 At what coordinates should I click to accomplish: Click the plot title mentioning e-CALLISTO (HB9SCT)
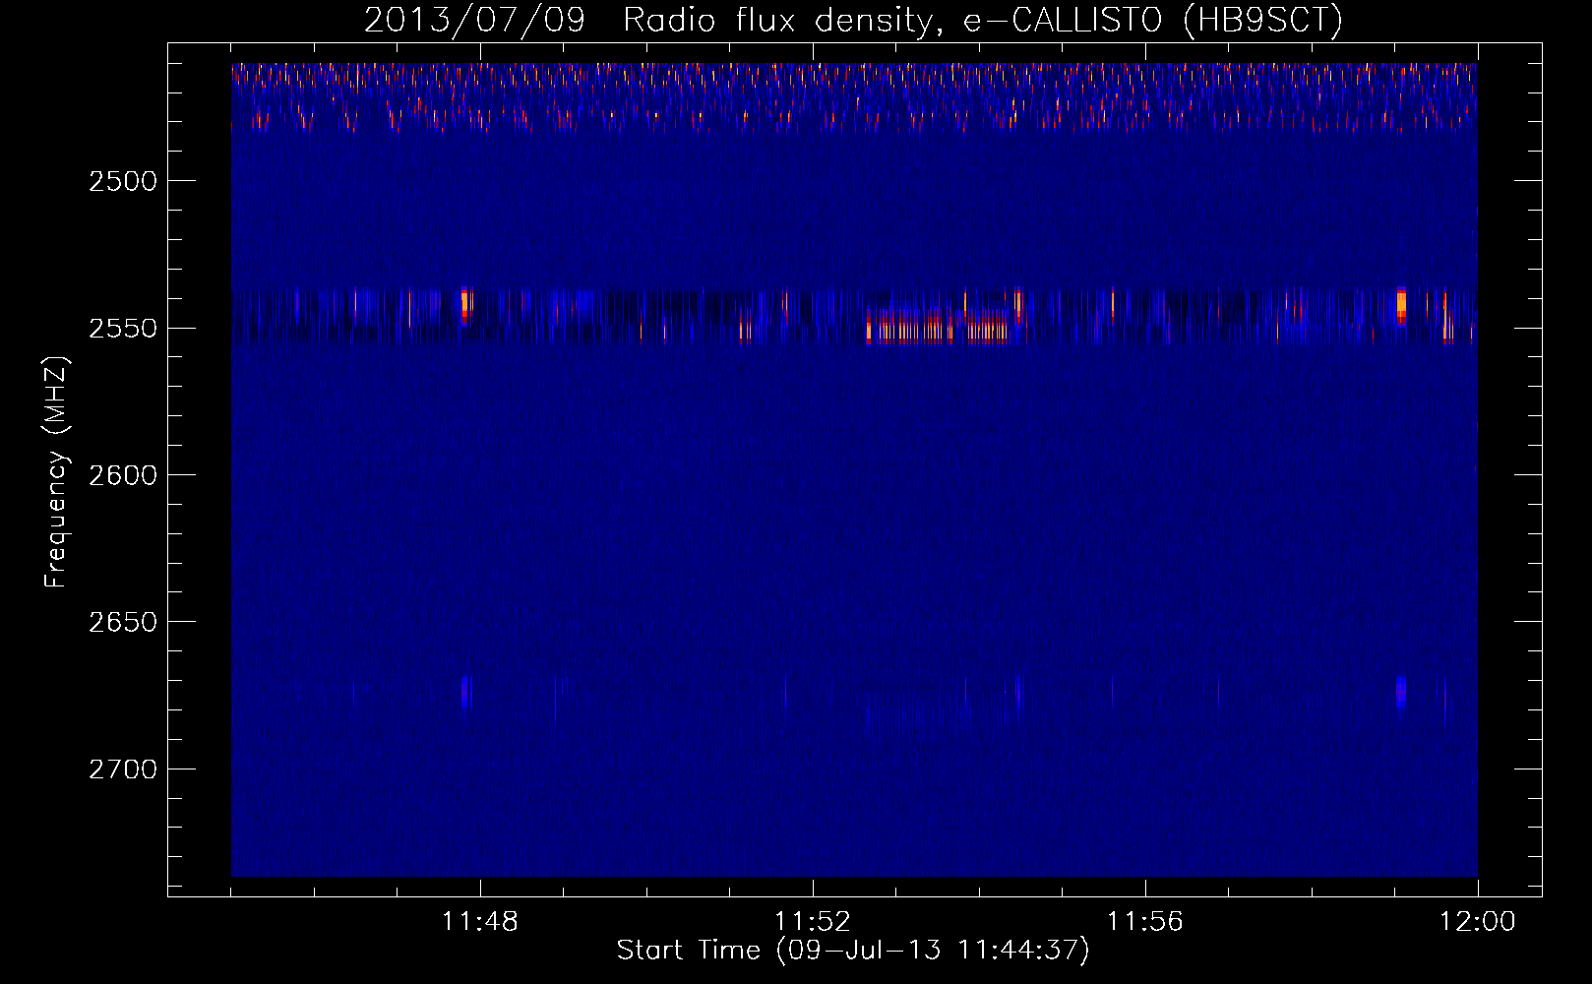pos(853,20)
